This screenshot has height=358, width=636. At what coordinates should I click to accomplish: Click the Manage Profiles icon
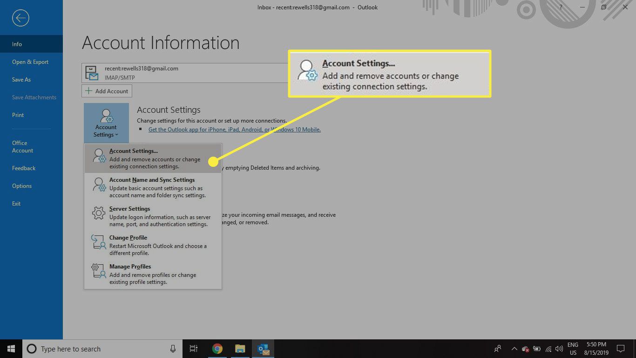pos(99,271)
